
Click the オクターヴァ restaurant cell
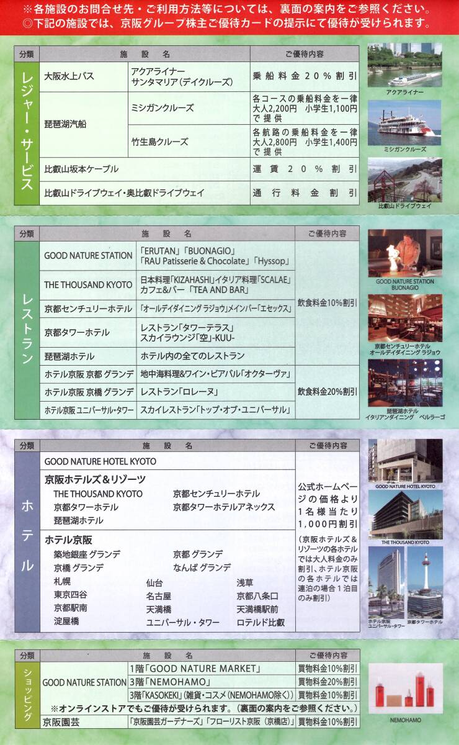point(216,374)
